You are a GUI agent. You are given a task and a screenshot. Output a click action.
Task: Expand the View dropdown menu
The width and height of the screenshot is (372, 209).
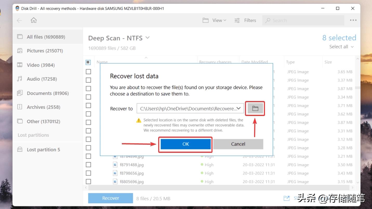[x=215, y=20]
